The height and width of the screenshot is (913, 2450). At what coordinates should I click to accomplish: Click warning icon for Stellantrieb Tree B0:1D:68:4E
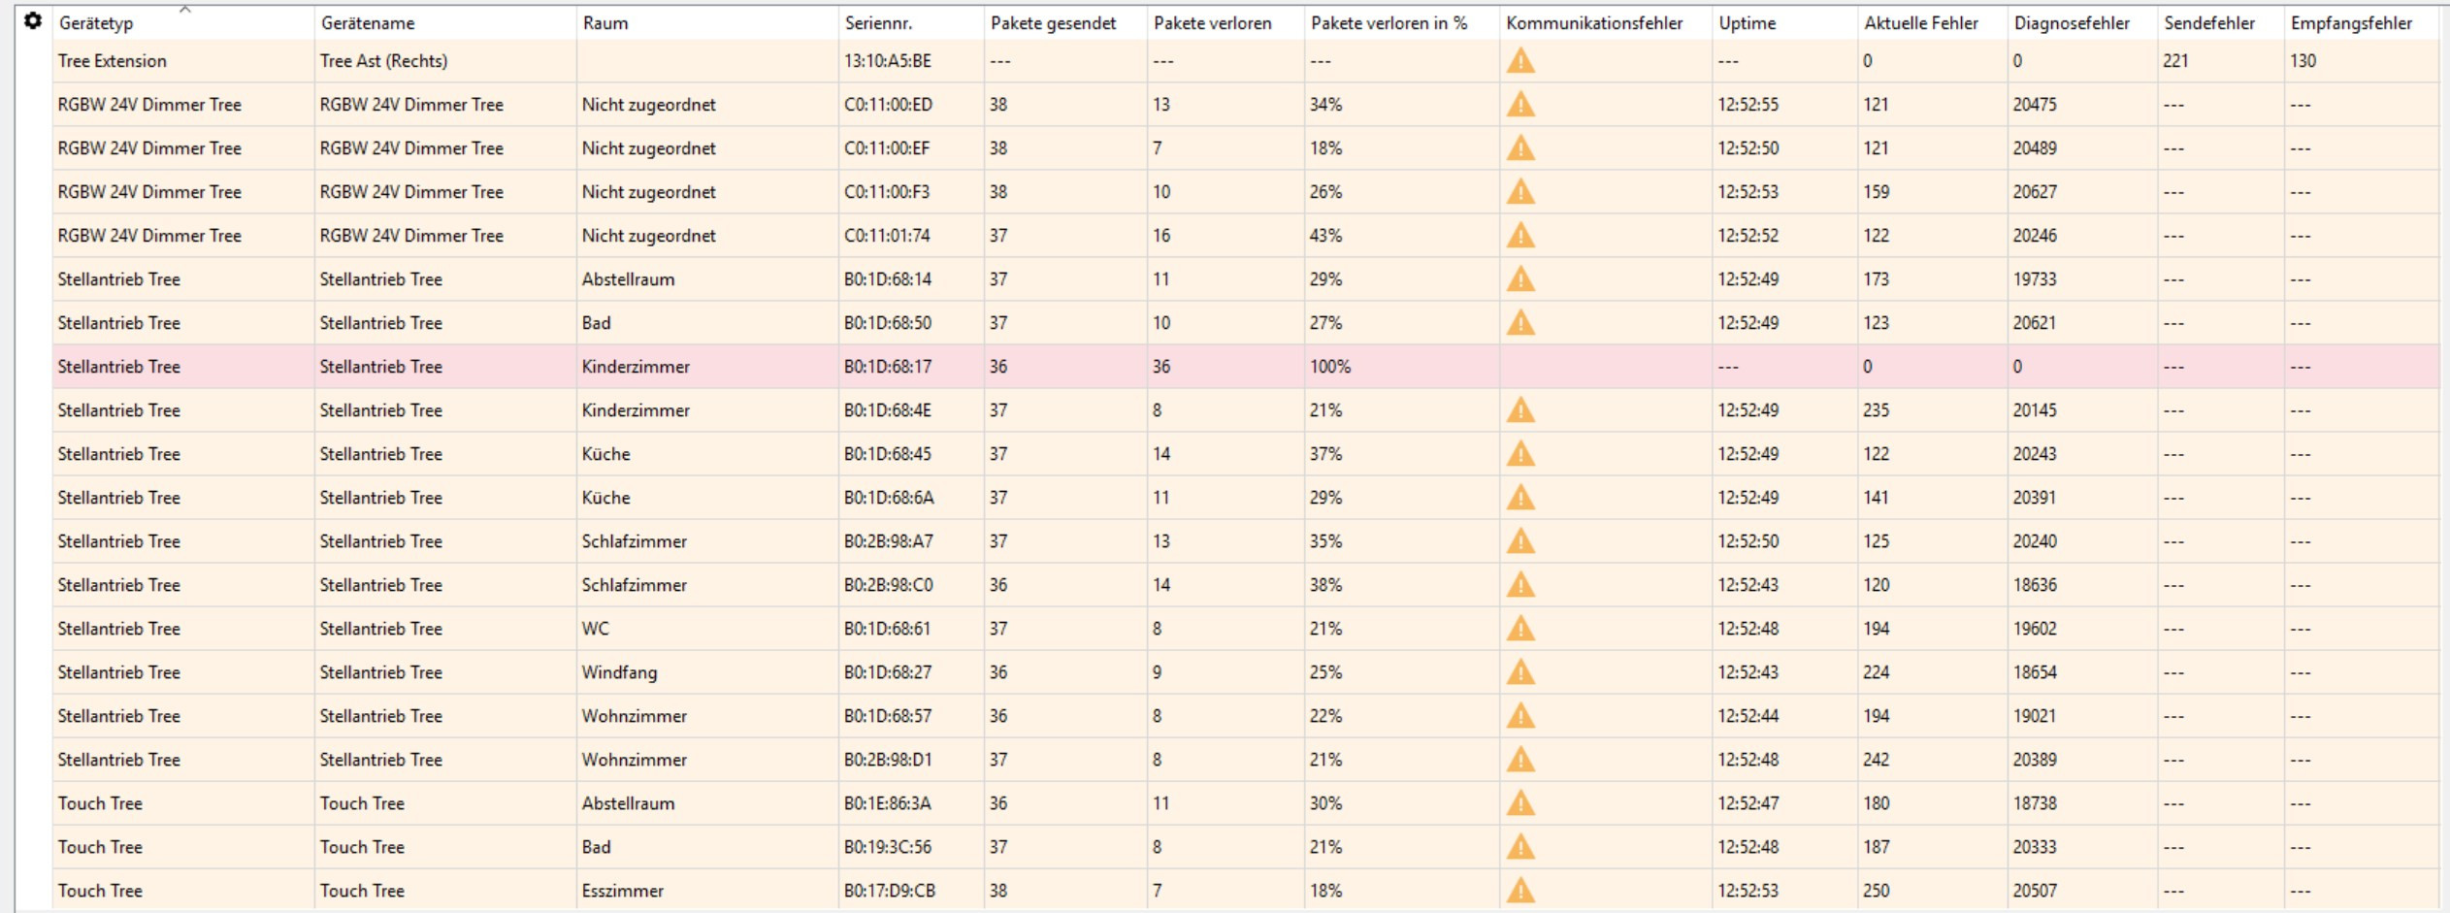click(x=1520, y=410)
